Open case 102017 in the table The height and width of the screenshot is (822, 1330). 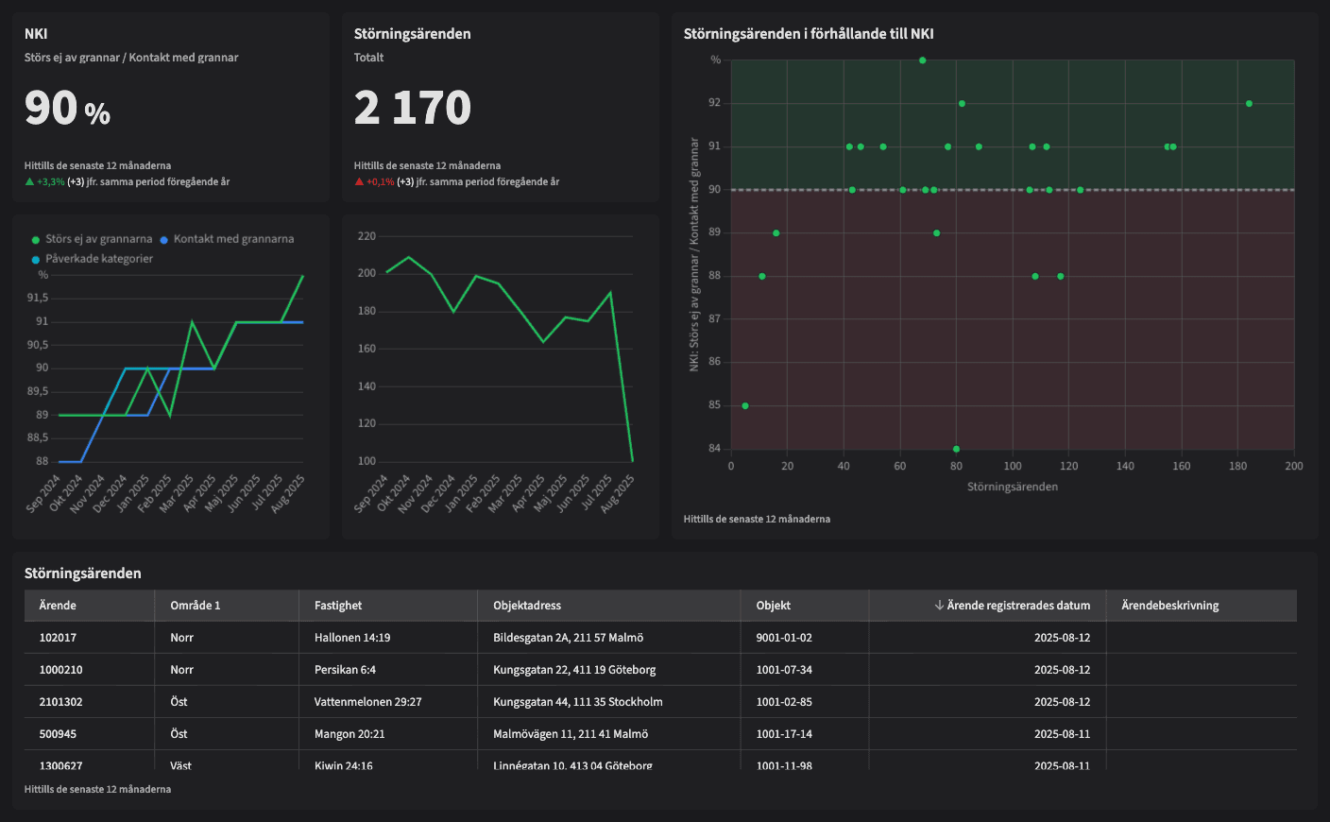coord(58,638)
